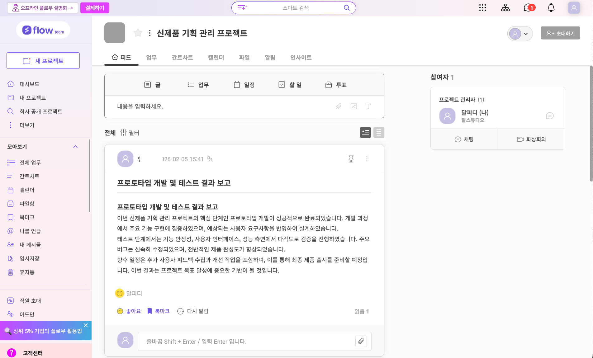
Task: Insert an image in the post composer
Action: [x=354, y=106]
